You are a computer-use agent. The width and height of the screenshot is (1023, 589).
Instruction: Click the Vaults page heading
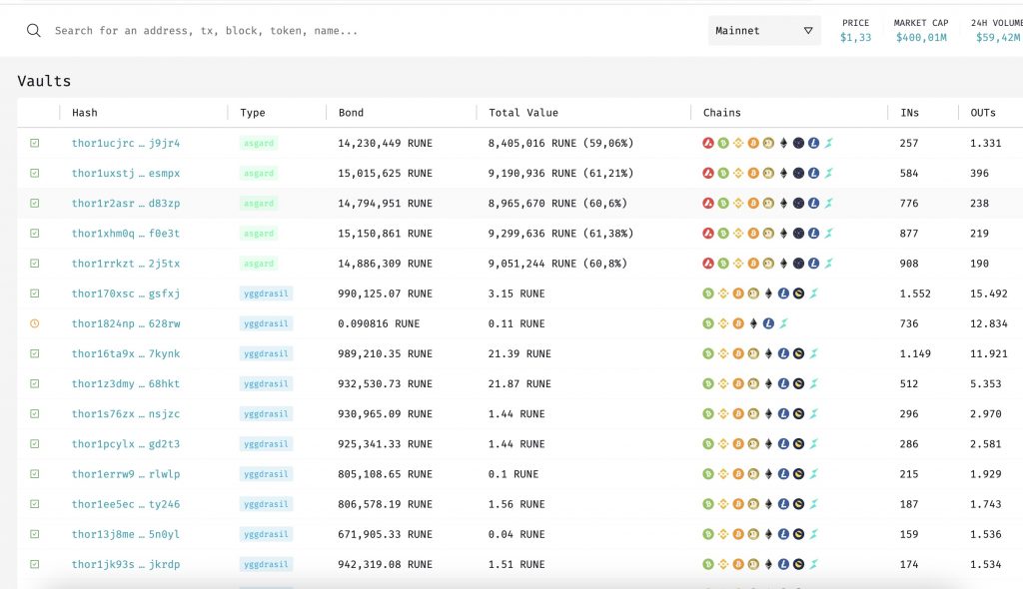pos(44,81)
